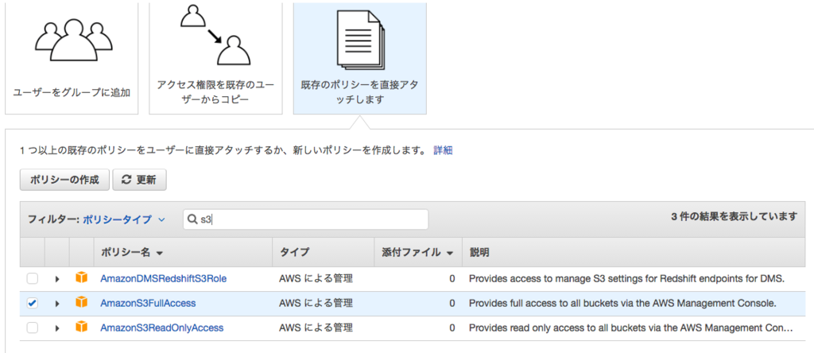Click the policy search field containing s3
The image size is (814, 353).
(306, 219)
